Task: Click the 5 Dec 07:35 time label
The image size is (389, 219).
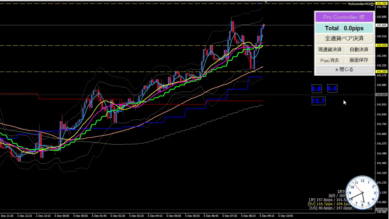Action: point(230,216)
